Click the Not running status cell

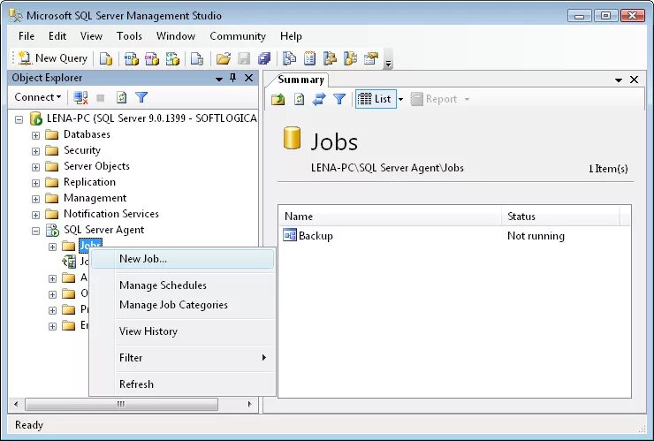(536, 236)
